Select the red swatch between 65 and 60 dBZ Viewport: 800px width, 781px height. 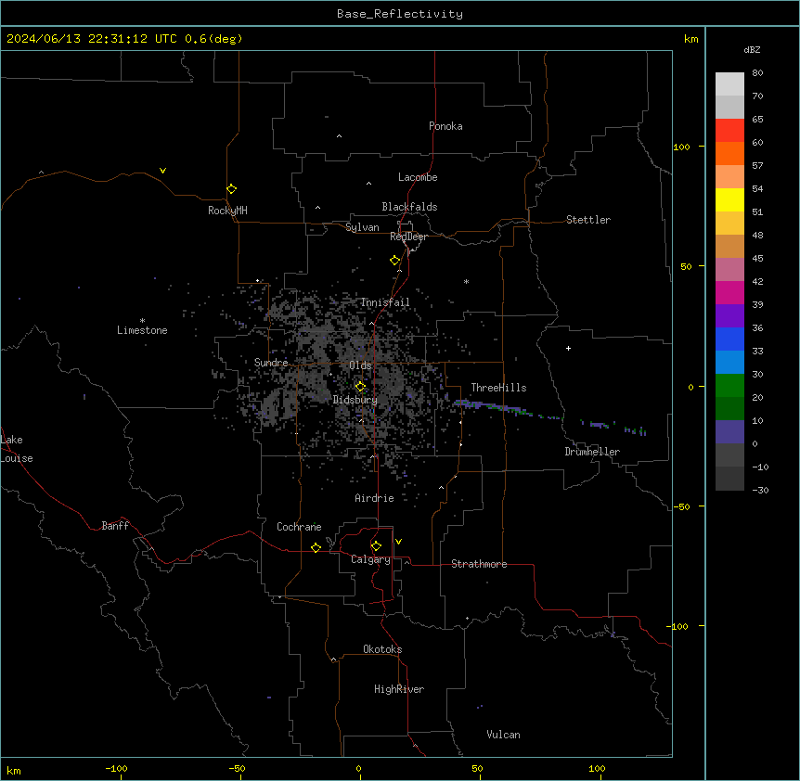coord(729,130)
